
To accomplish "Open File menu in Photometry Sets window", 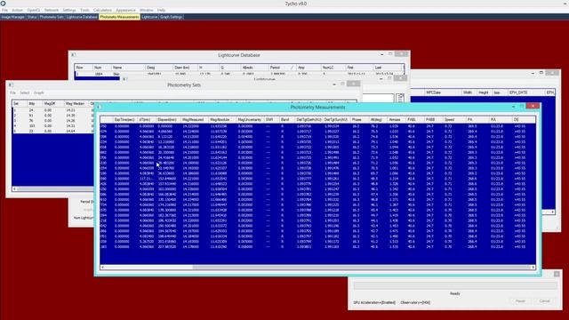I will tap(13, 92).
